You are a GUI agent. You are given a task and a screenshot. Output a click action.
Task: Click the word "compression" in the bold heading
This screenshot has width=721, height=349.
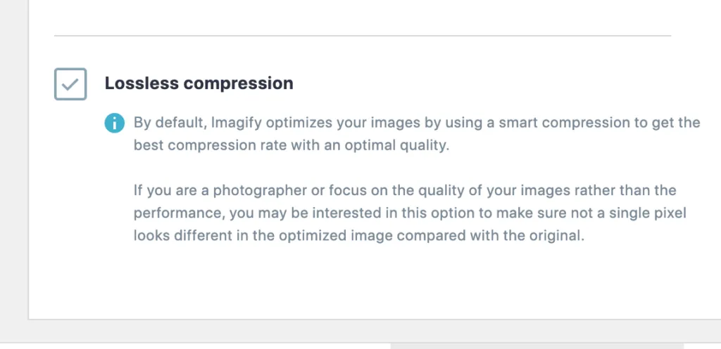[238, 84]
